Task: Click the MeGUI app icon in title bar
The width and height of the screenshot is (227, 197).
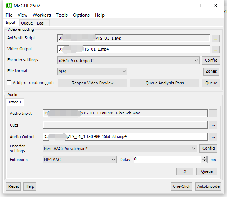Action: [8, 6]
